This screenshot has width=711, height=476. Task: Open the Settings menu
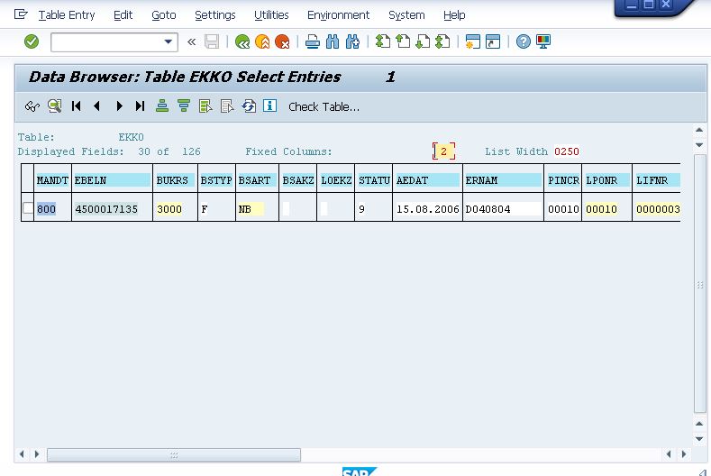(x=215, y=15)
